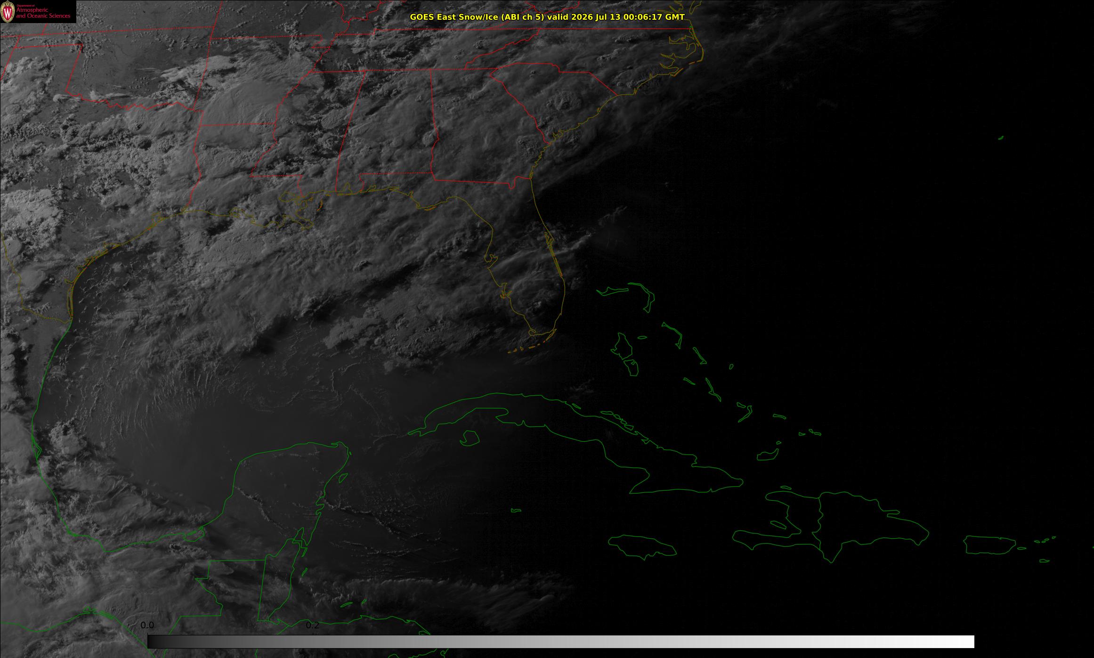Click the white end of the grayscale colorbar
Viewport: 1094px width, 658px height.
pos(961,642)
